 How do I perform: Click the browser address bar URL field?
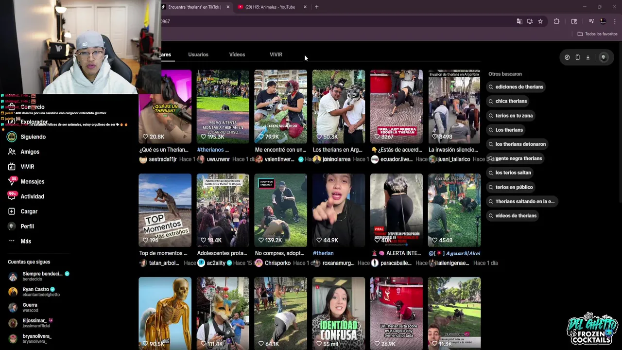coord(335,21)
